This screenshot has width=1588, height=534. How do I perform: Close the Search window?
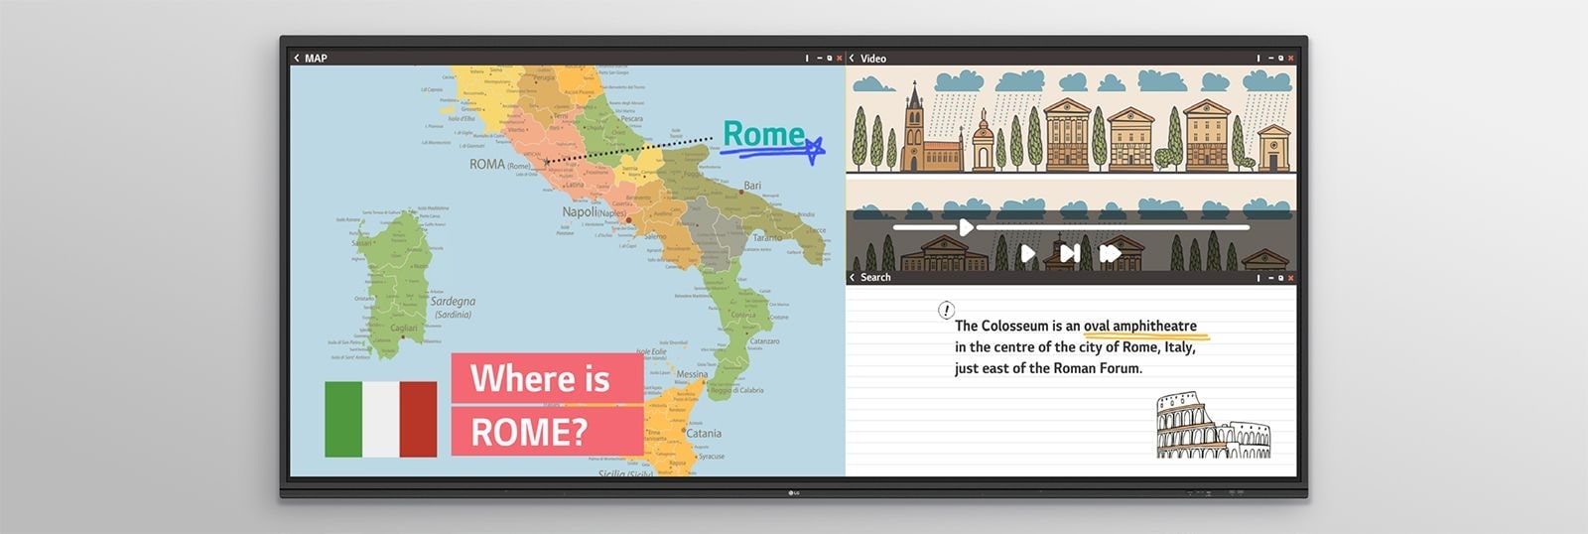coord(1290,278)
